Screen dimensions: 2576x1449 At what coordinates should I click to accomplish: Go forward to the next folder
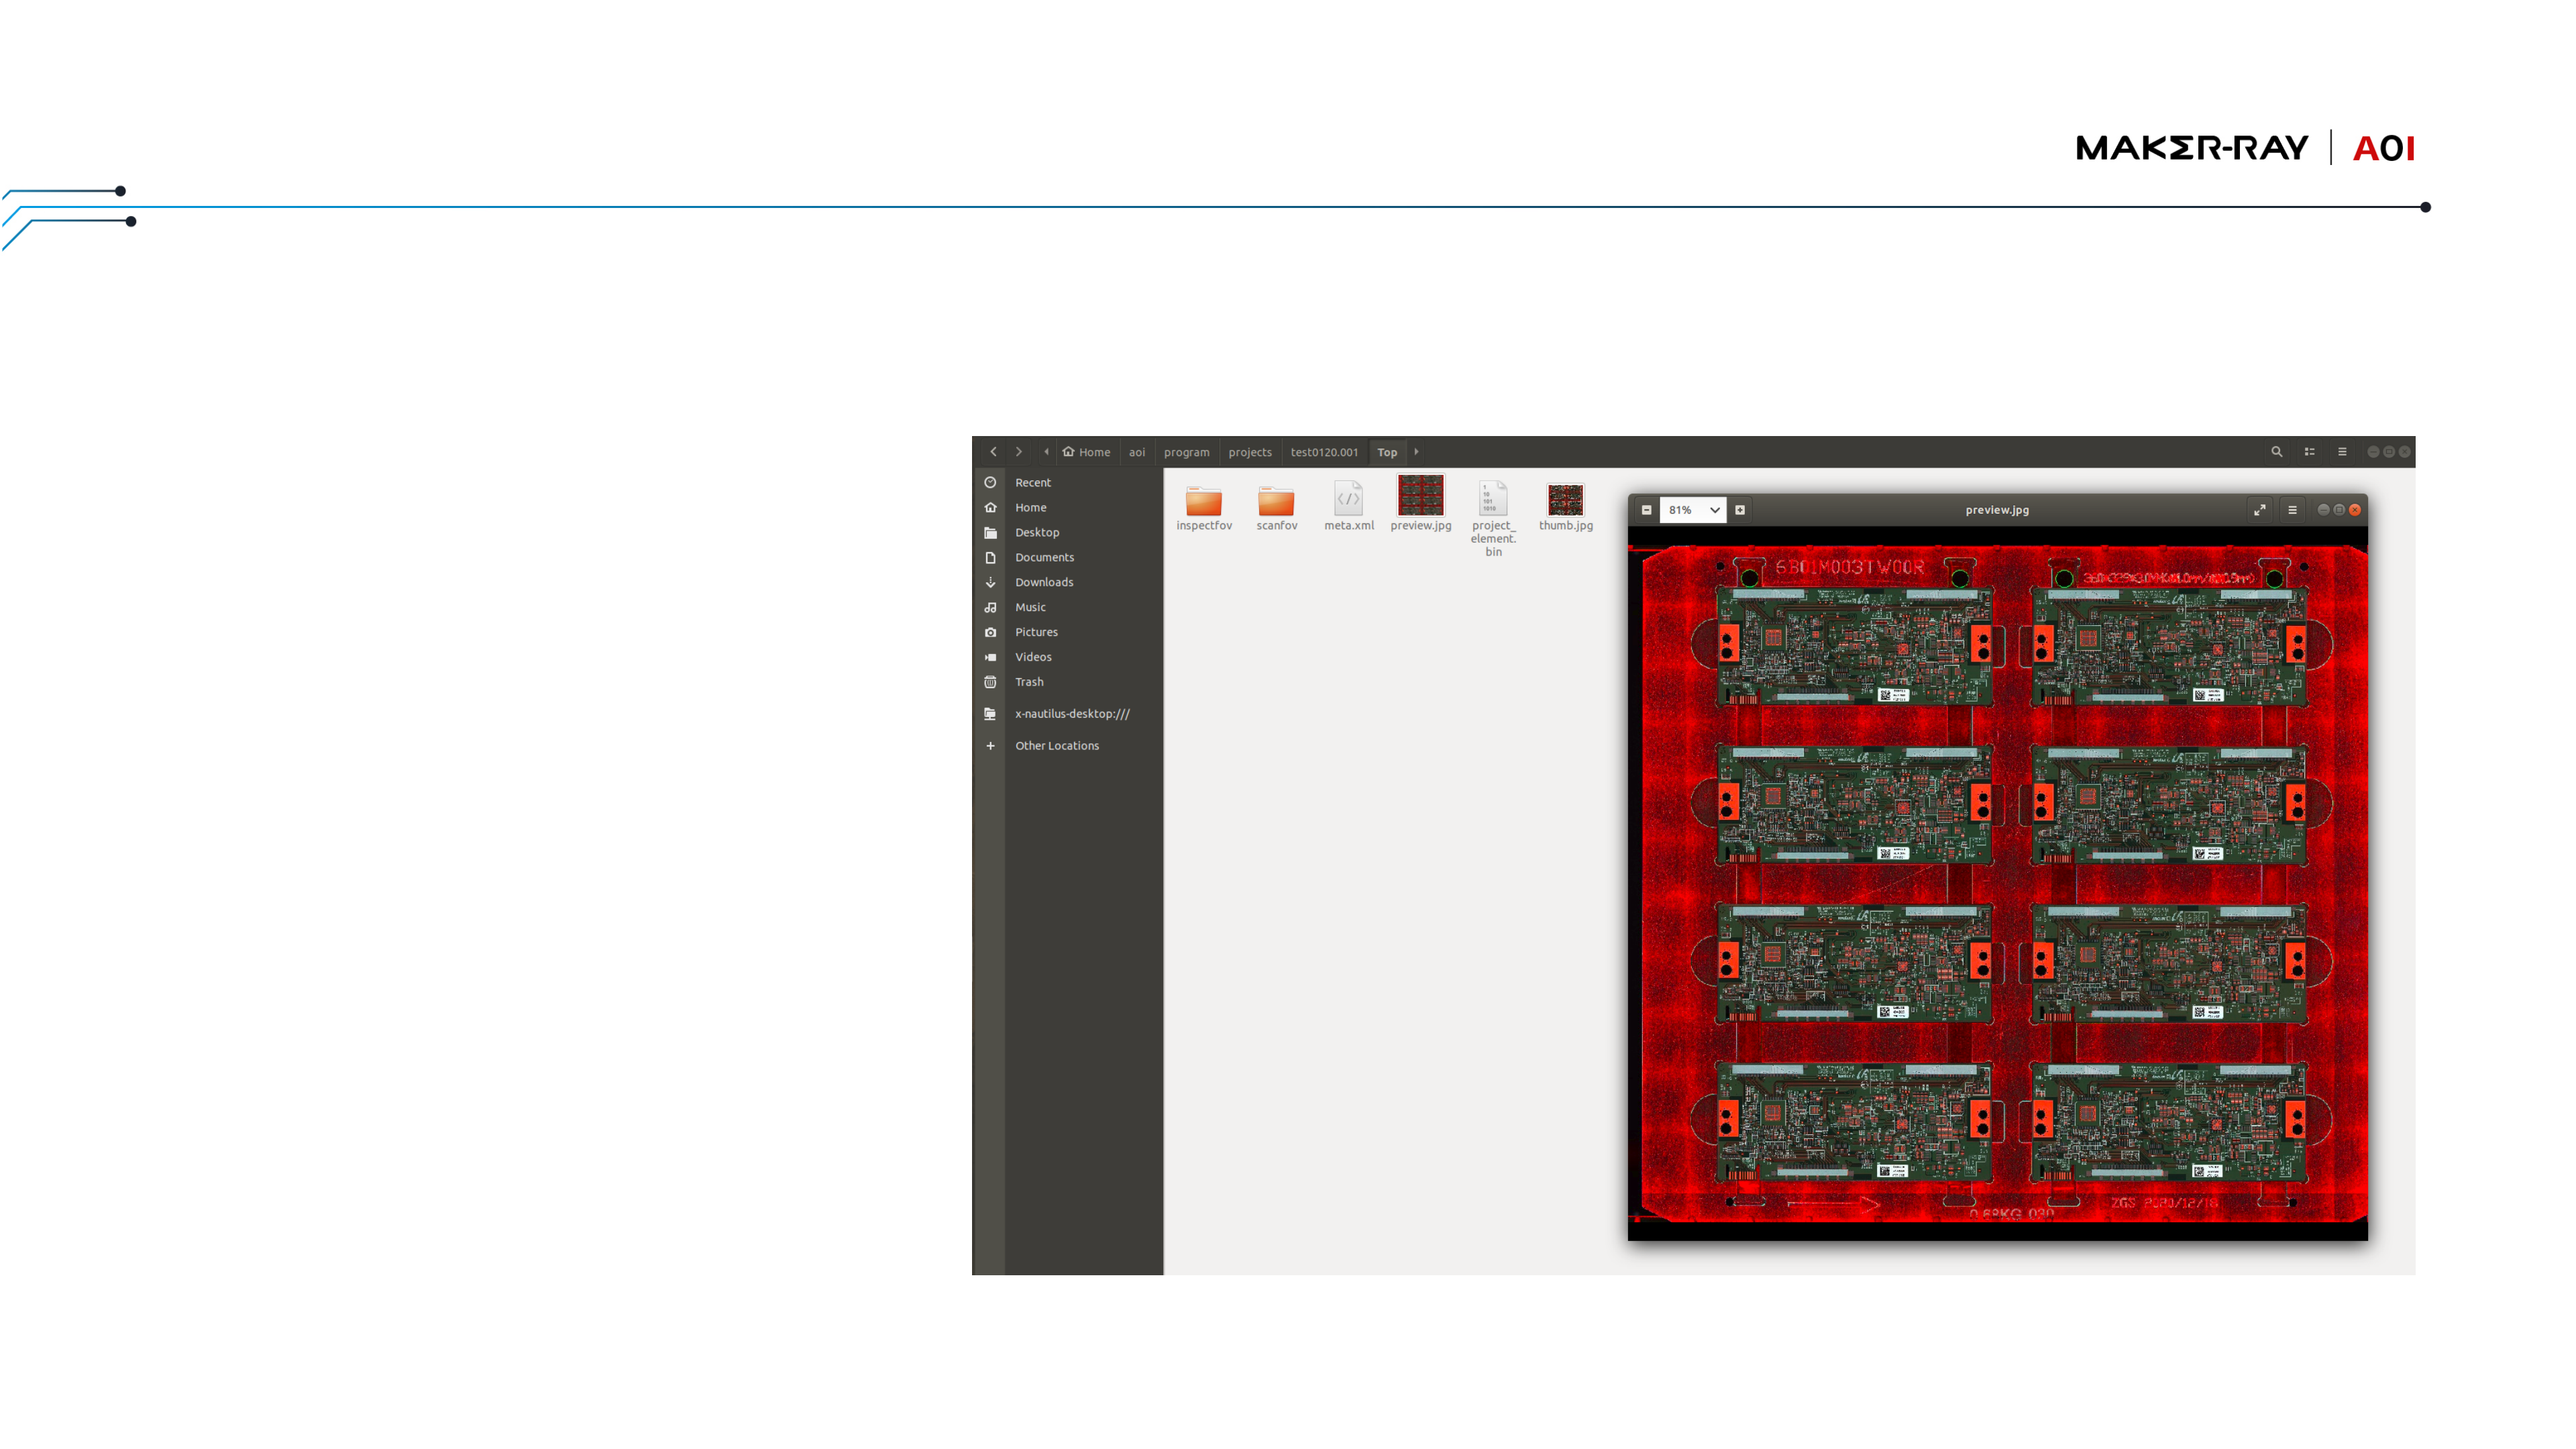click(1018, 452)
